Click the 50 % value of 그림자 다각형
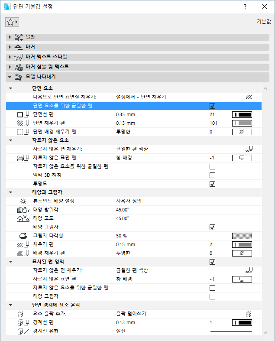The image size is (275, 341). tap(121, 236)
